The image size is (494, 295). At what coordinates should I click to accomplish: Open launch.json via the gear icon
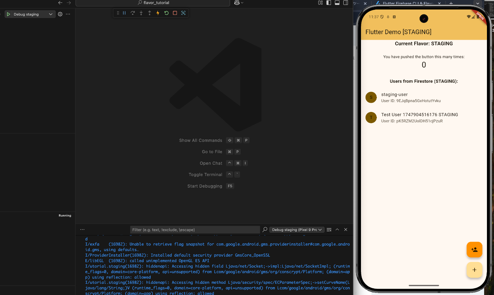coord(60,14)
